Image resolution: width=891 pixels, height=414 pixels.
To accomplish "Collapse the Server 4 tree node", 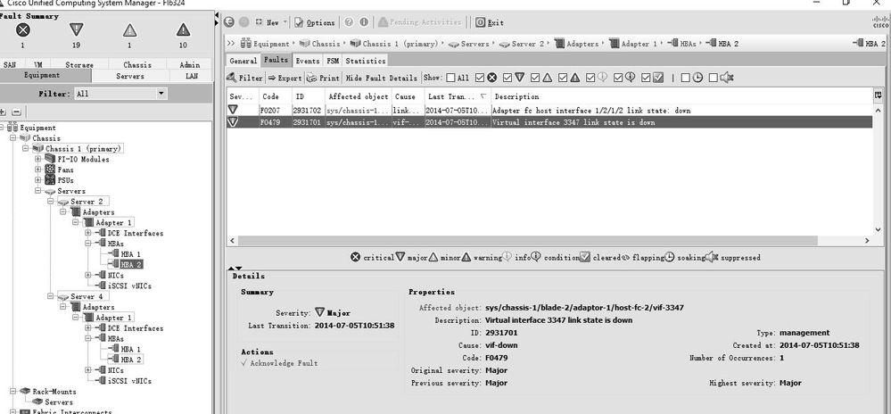I will [x=51, y=296].
